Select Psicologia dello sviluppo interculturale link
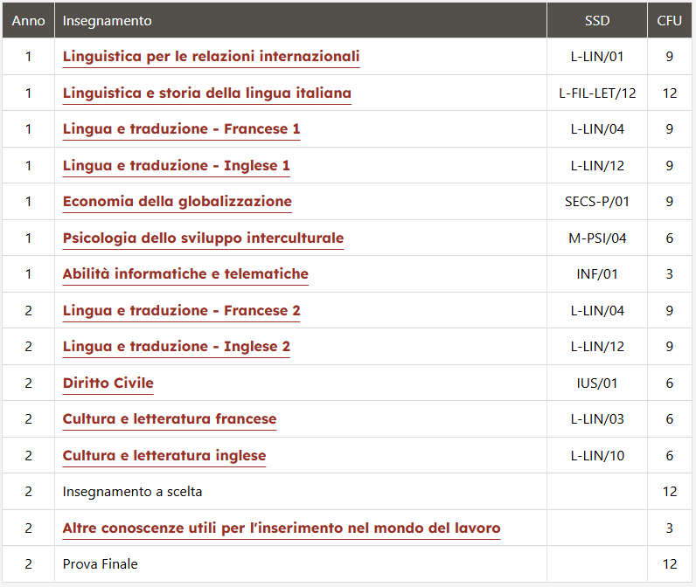The width and height of the screenshot is (696, 587). tap(203, 238)
